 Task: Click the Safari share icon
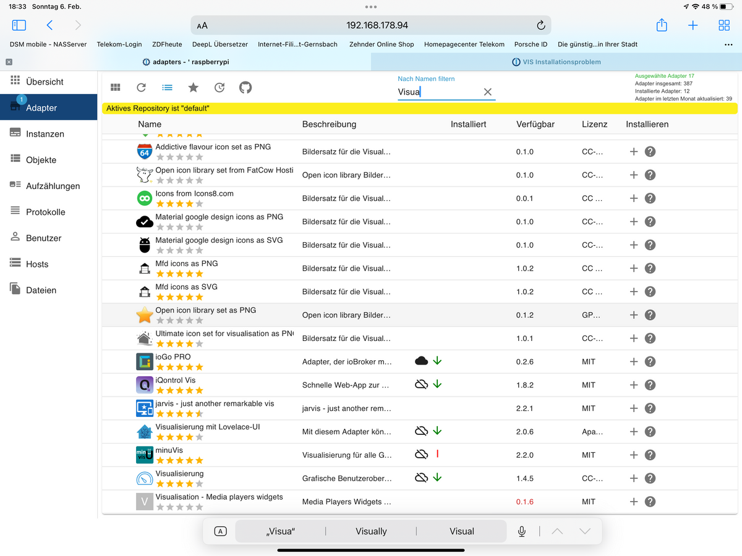coord(662,25)
